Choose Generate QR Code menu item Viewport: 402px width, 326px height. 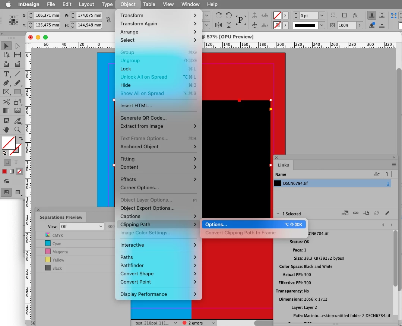[x=158, y=118]
